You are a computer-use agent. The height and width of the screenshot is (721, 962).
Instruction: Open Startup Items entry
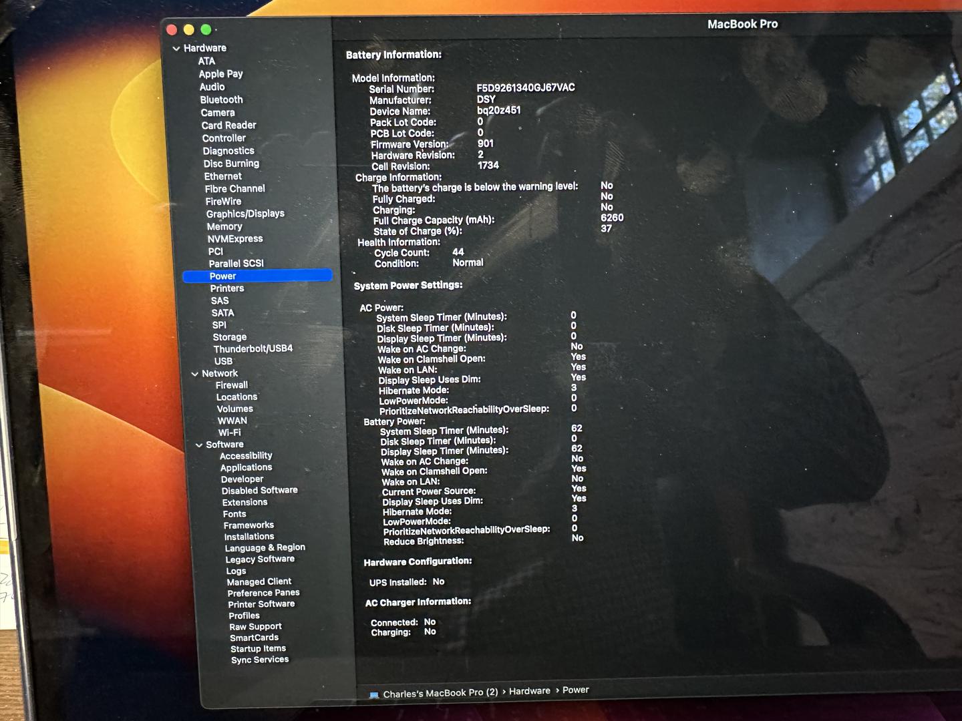point(258,649)
